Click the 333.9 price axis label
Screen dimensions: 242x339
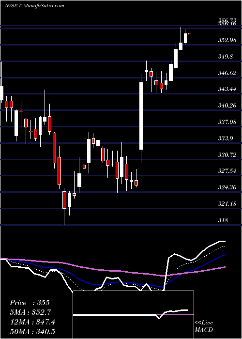226,139
